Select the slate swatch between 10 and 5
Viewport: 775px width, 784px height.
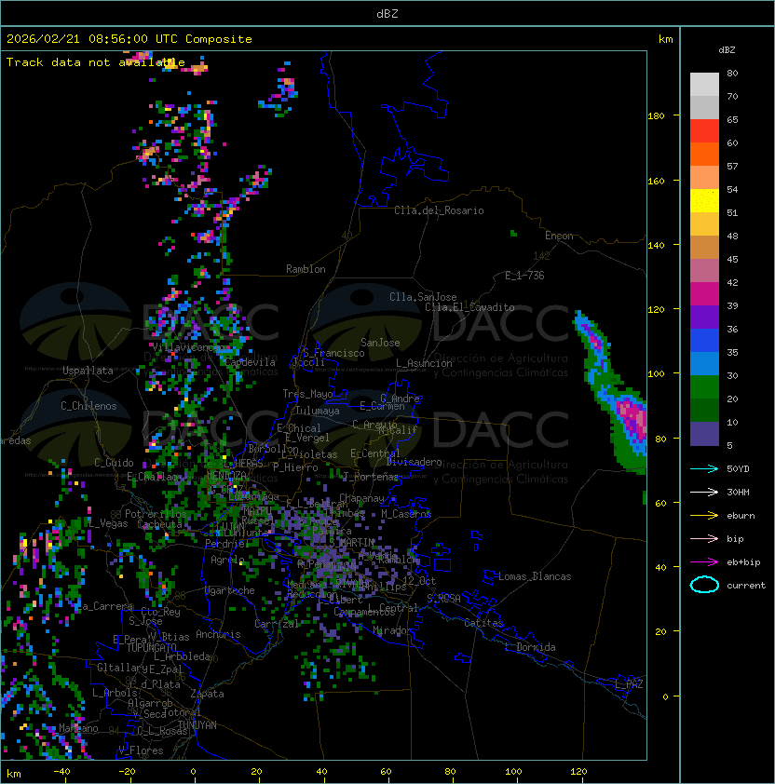[704, 434]
